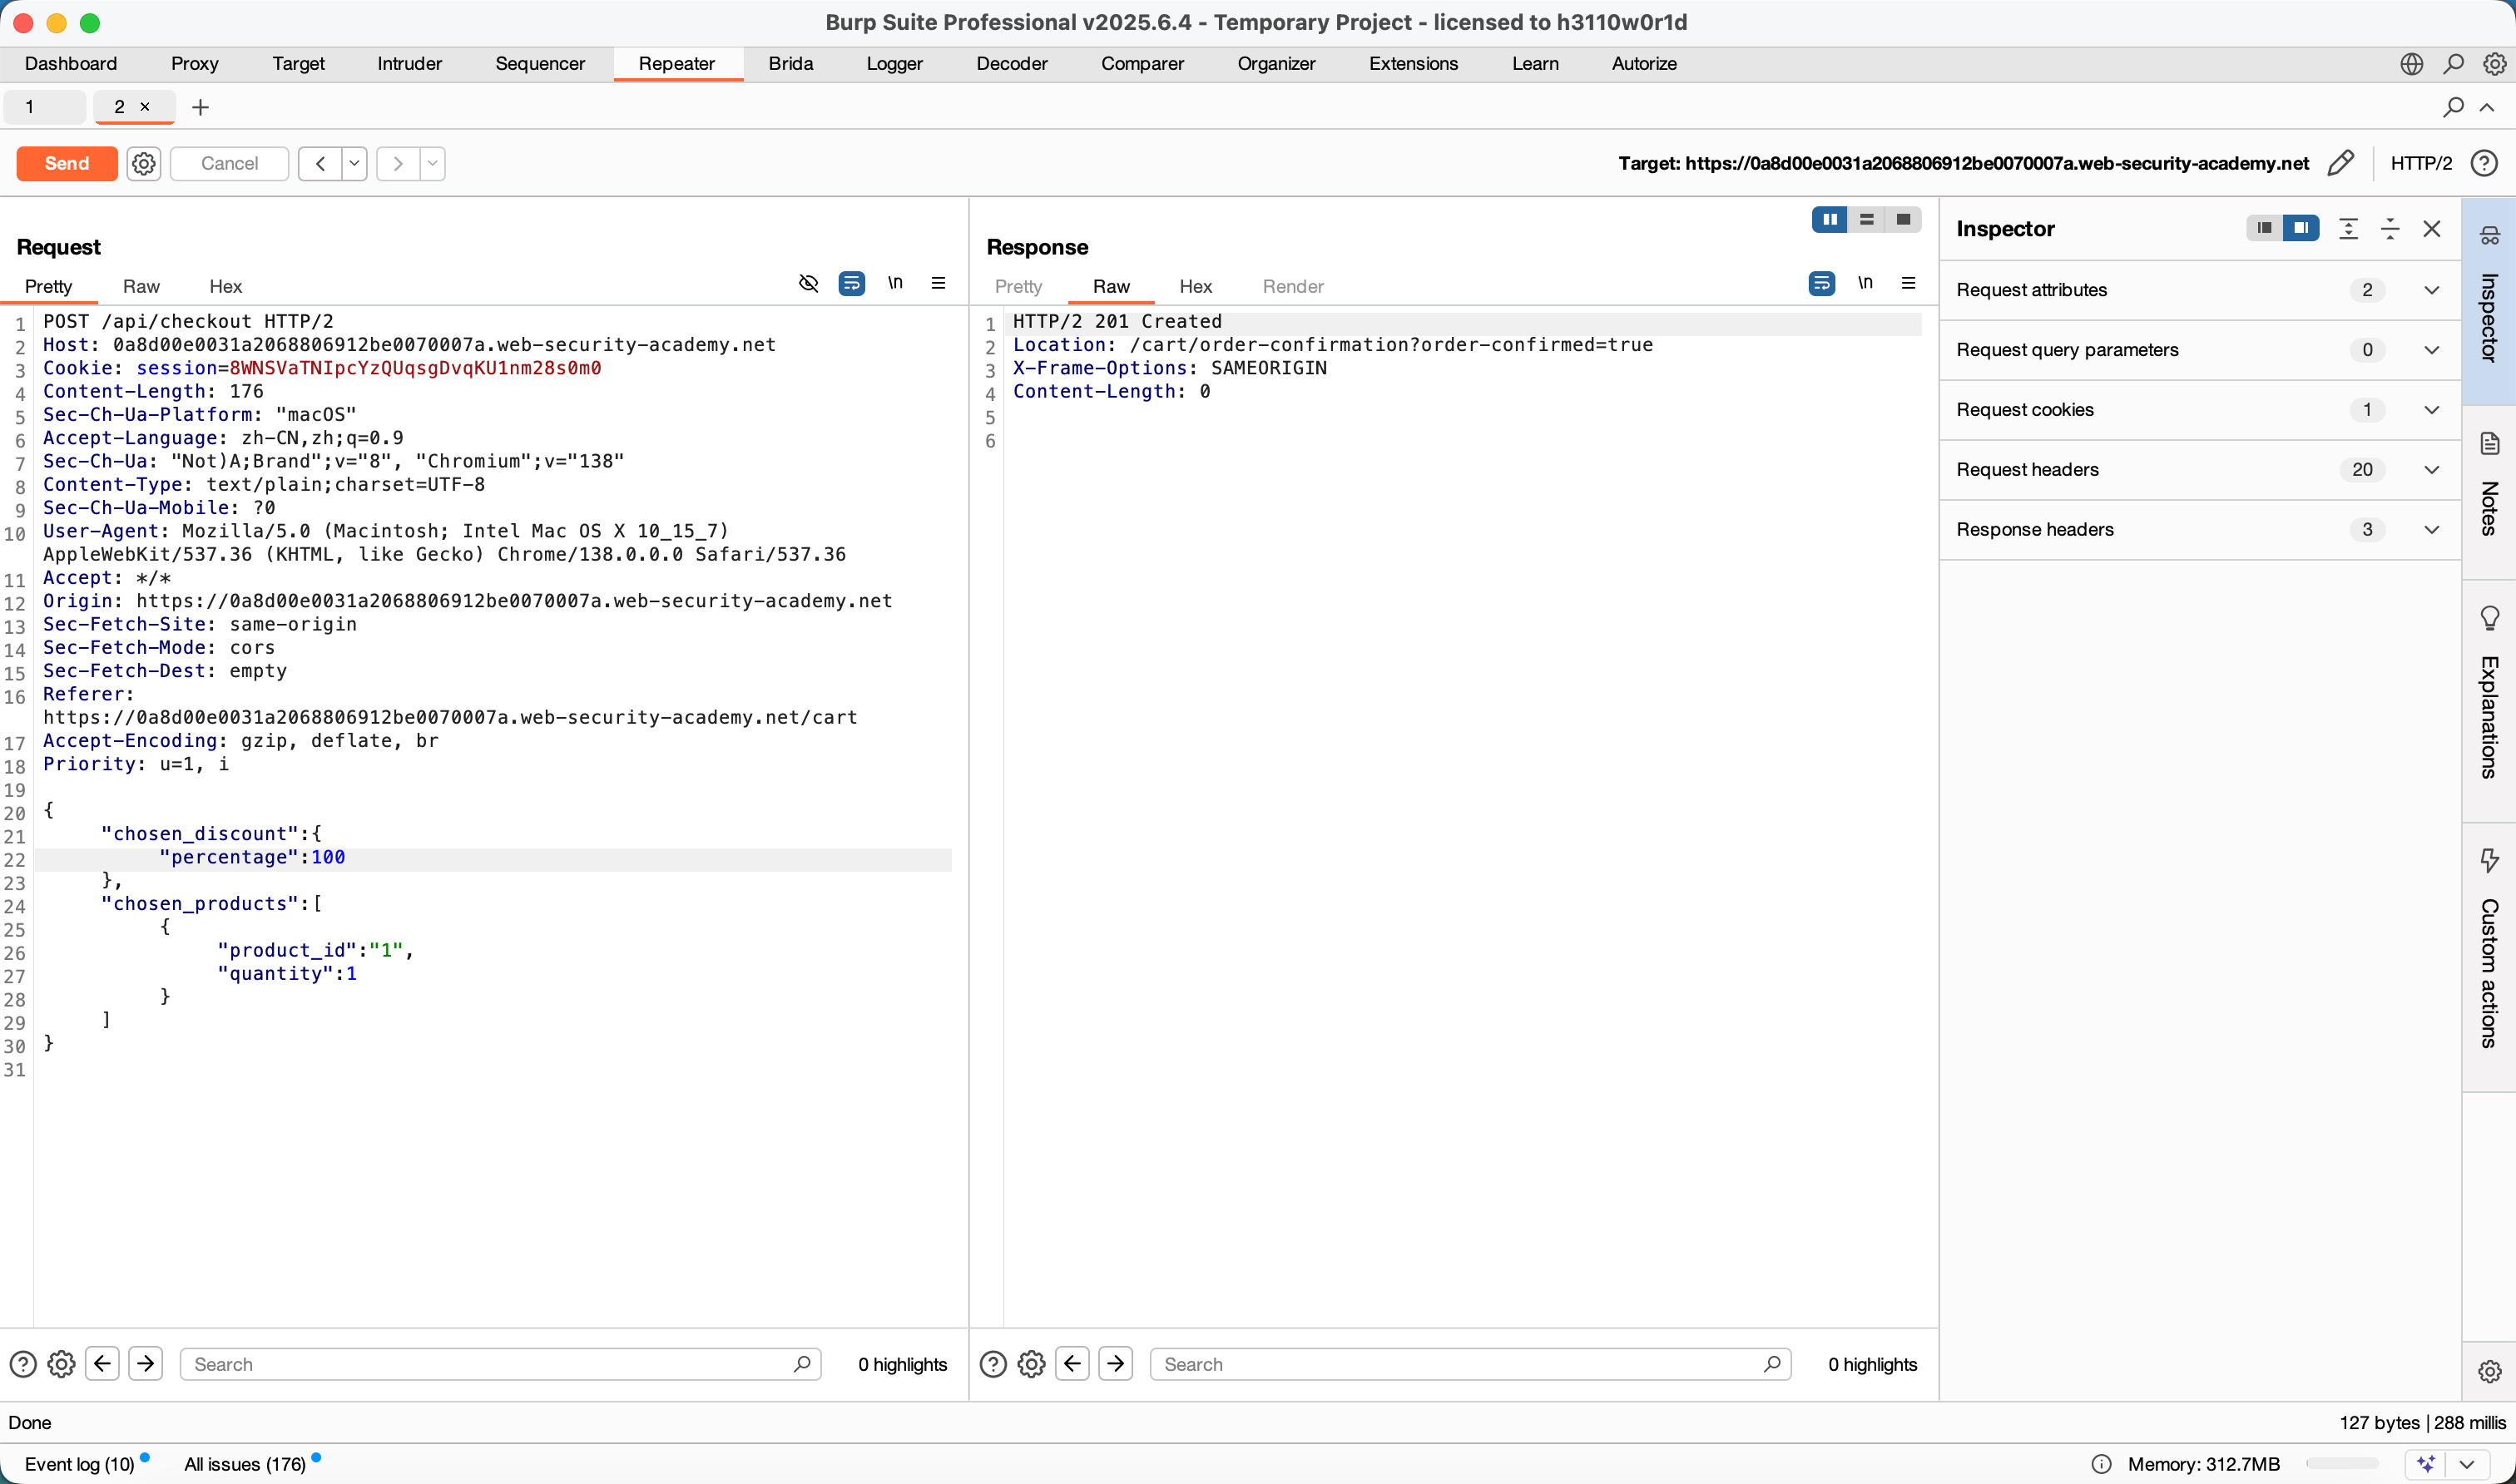Open the history back dropdown arrow

354,163
